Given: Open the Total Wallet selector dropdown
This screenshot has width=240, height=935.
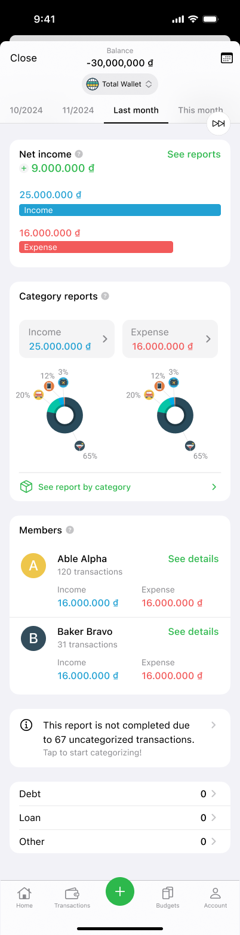Looking at the screenshot, I should pyautogui.click(x=120, y=84).
